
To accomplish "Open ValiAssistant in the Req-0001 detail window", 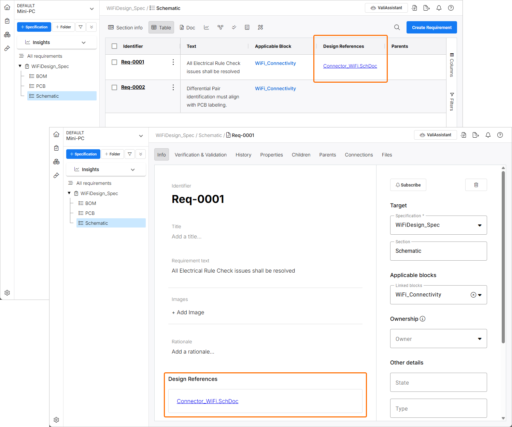I will [436, 135].
